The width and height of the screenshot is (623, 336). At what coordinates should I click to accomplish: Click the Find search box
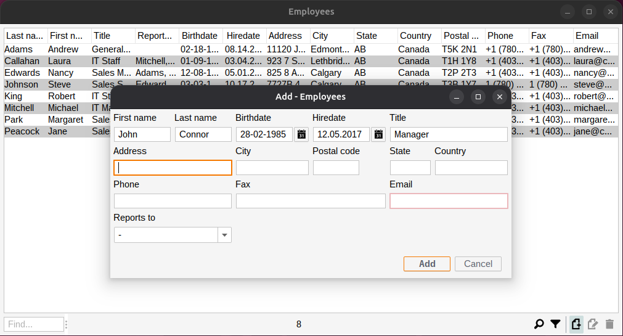34,324
